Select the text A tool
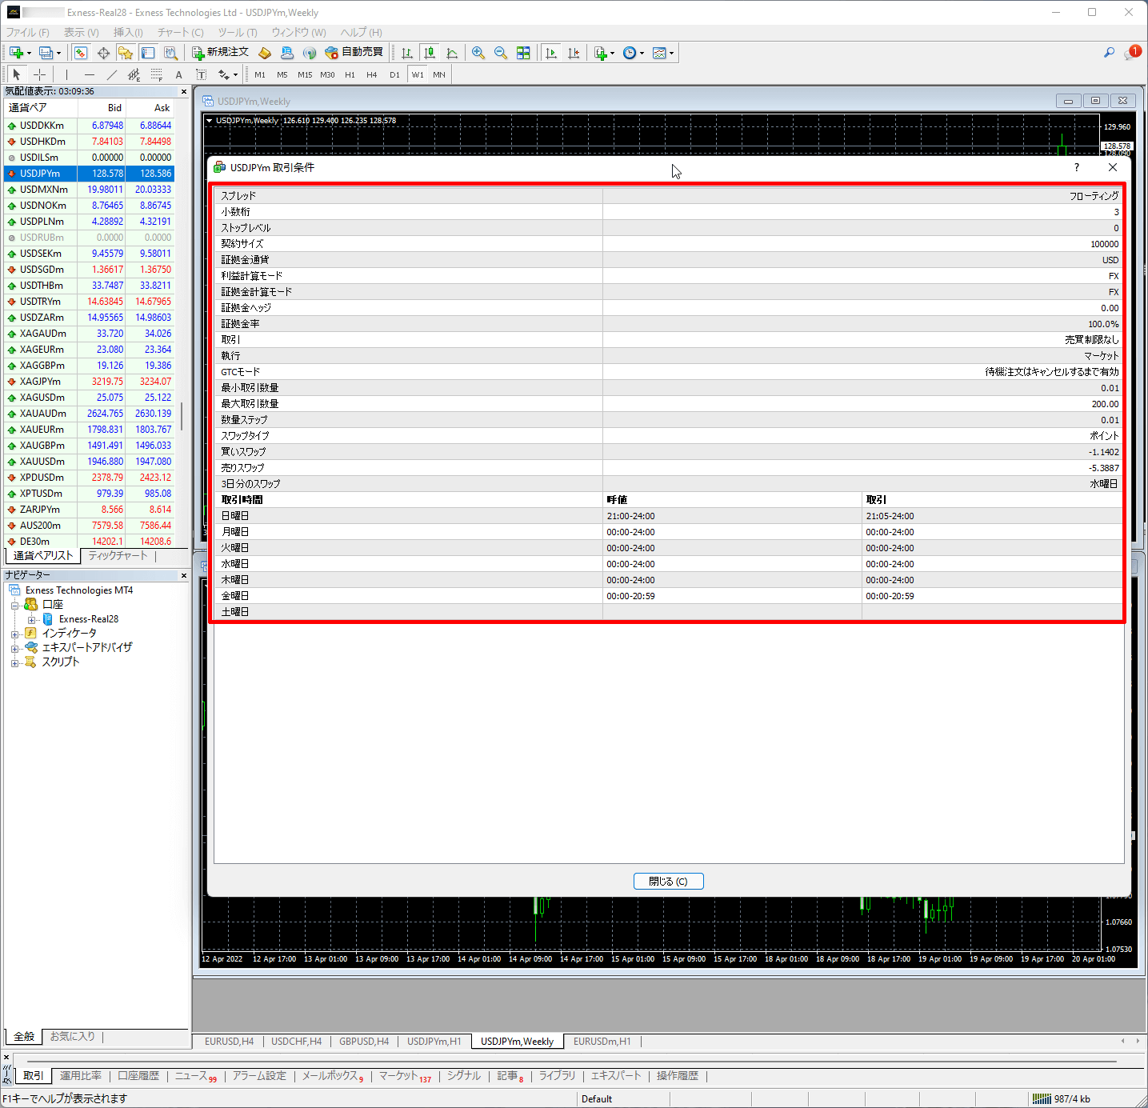Image resolution: width=1148 pixels, height=1108 pixels. (179, 74)
